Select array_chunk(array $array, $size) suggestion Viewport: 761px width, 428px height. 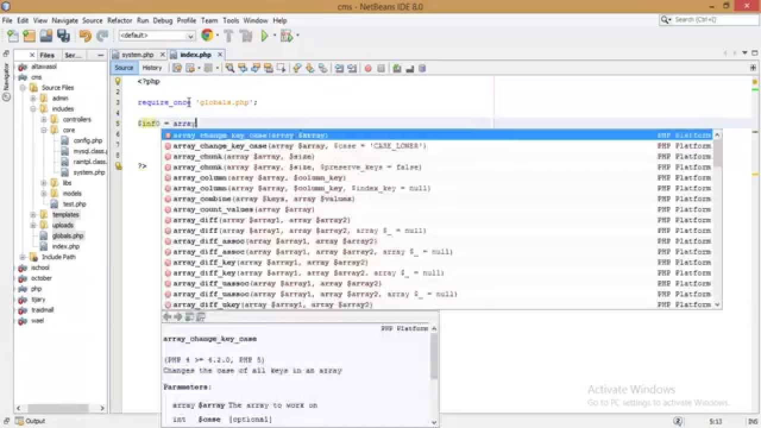click(439, 156)
